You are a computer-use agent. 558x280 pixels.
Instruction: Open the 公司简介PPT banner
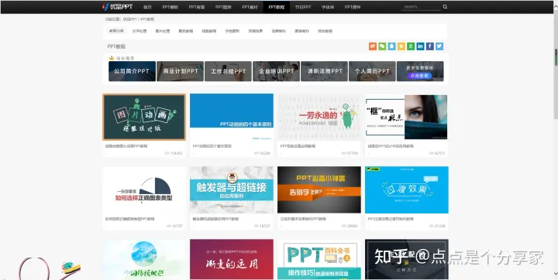[x=132, y=71]
